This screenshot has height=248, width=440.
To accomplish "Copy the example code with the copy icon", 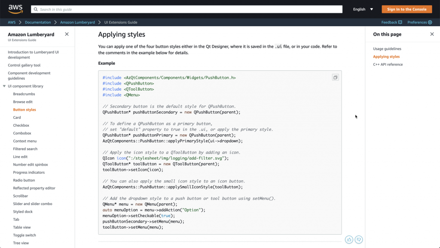I will 335,77.
